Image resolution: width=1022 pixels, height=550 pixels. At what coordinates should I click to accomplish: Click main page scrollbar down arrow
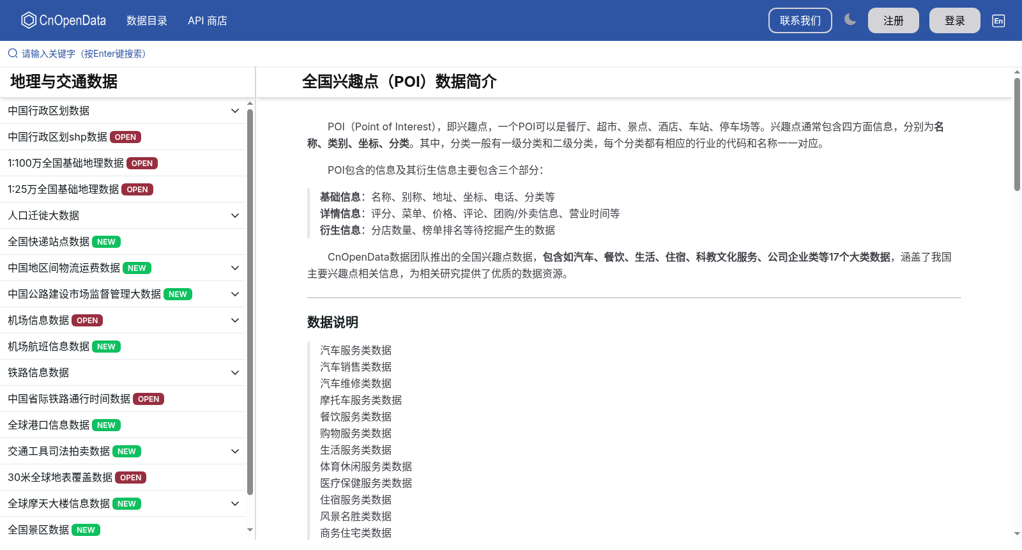(1017, 533)
